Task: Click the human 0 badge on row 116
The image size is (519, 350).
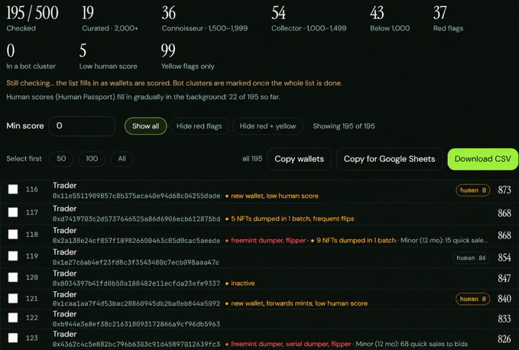Action: (473, 190)
